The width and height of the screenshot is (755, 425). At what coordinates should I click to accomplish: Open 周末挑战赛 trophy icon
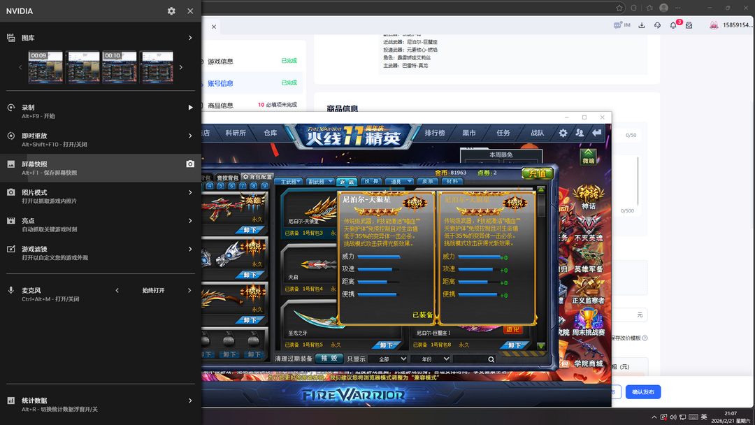589,322
